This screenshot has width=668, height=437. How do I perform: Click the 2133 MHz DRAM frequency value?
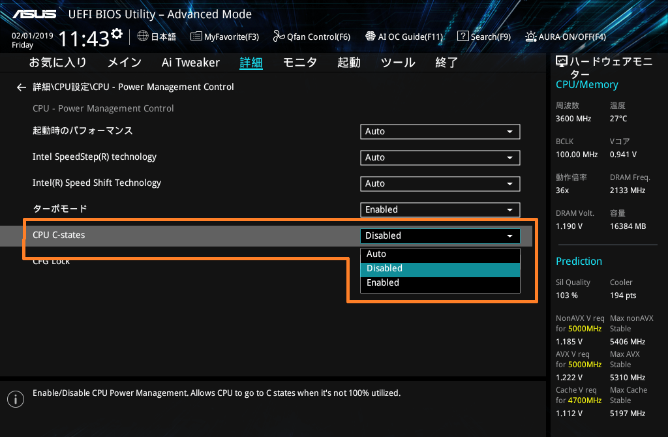(x=627, y=190)
